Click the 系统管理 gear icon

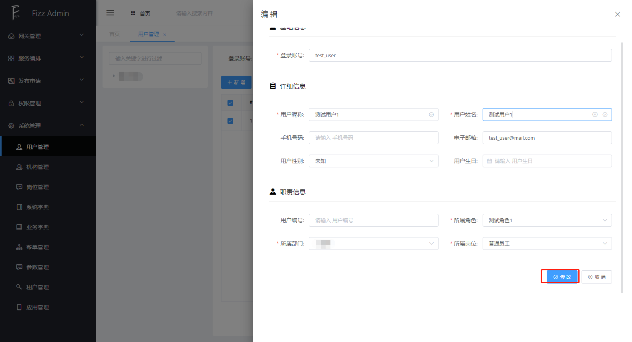(x=11, y=126)
